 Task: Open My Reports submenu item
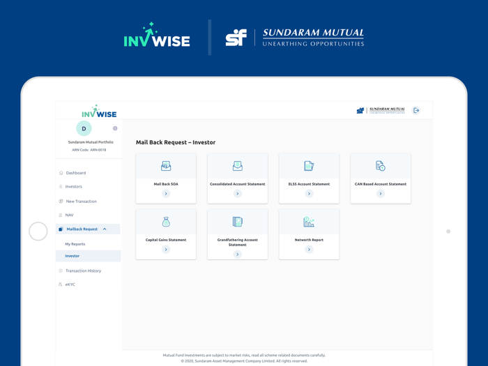coord(75,244)
